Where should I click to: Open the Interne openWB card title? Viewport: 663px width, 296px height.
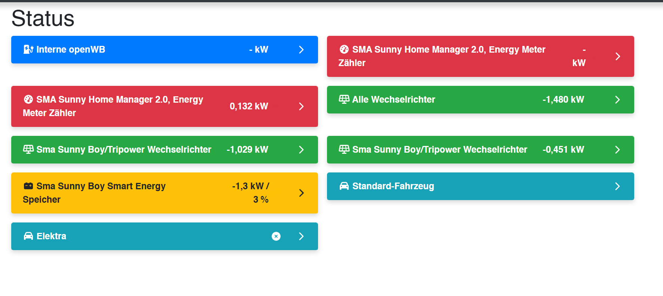coord(71,50)
